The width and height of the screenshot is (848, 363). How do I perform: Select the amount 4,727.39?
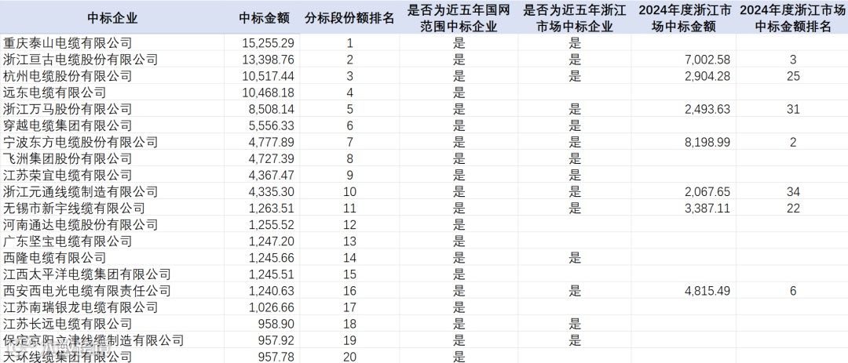(x=272, y=159)
